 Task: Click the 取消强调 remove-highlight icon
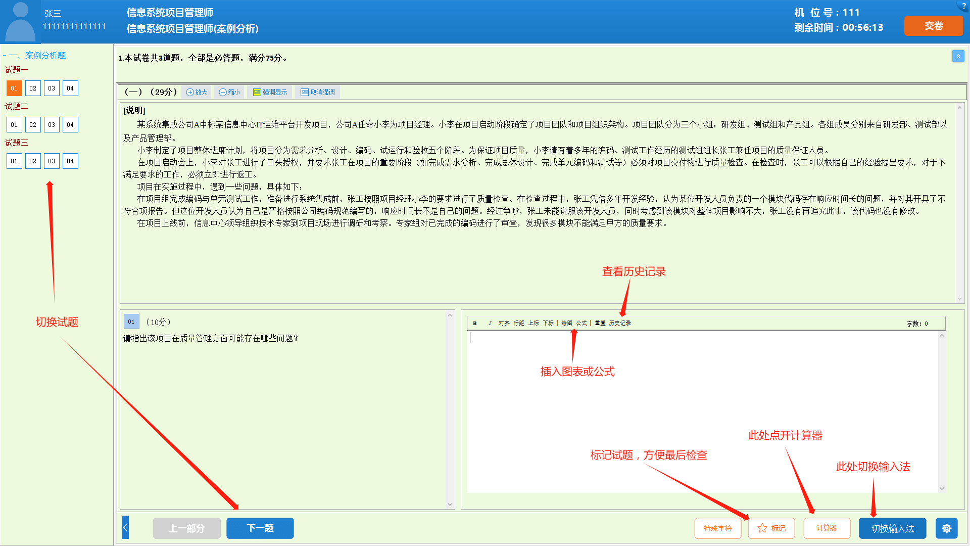(x=305, y=92)
